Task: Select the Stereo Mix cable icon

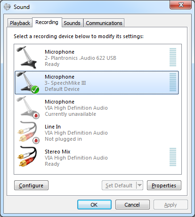Action: (x=27, y=156)
